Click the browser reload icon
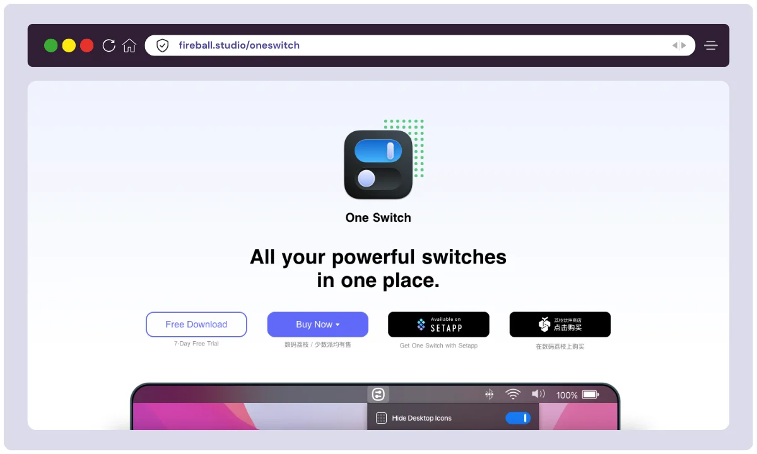Viewport: 757px width, 454px height. tap(109, 45)
